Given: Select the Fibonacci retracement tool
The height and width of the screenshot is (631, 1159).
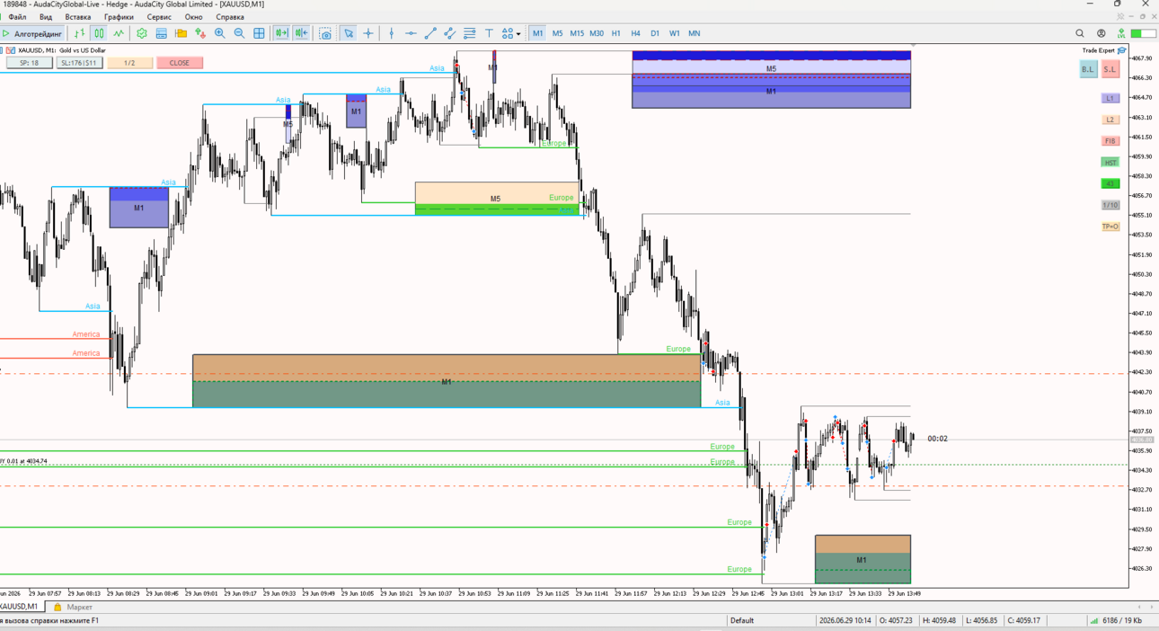Looking at the screenshot, I should coord(469,33).
